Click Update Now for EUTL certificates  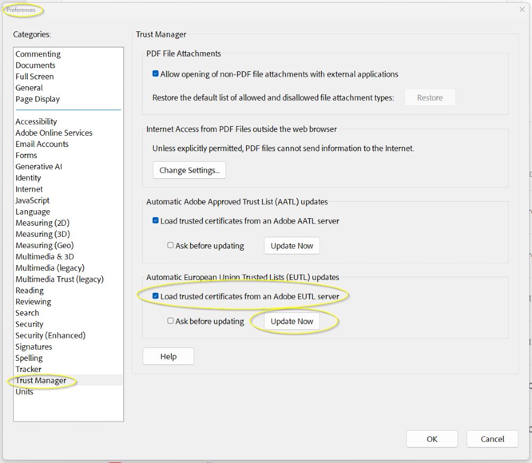tap(292, 321)
